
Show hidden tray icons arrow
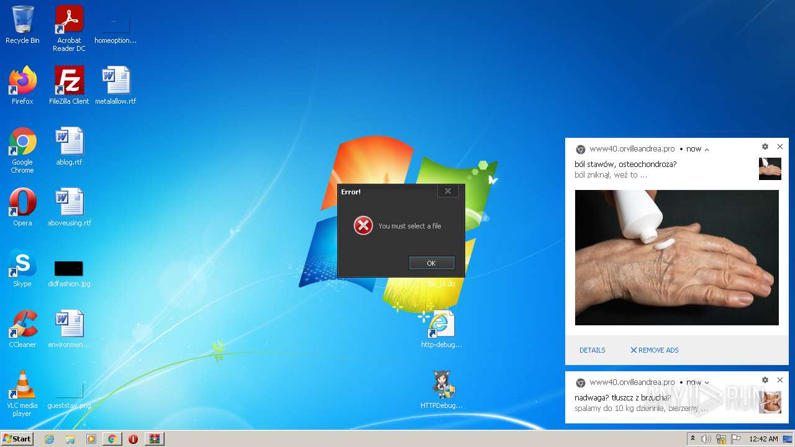[693, 439]
